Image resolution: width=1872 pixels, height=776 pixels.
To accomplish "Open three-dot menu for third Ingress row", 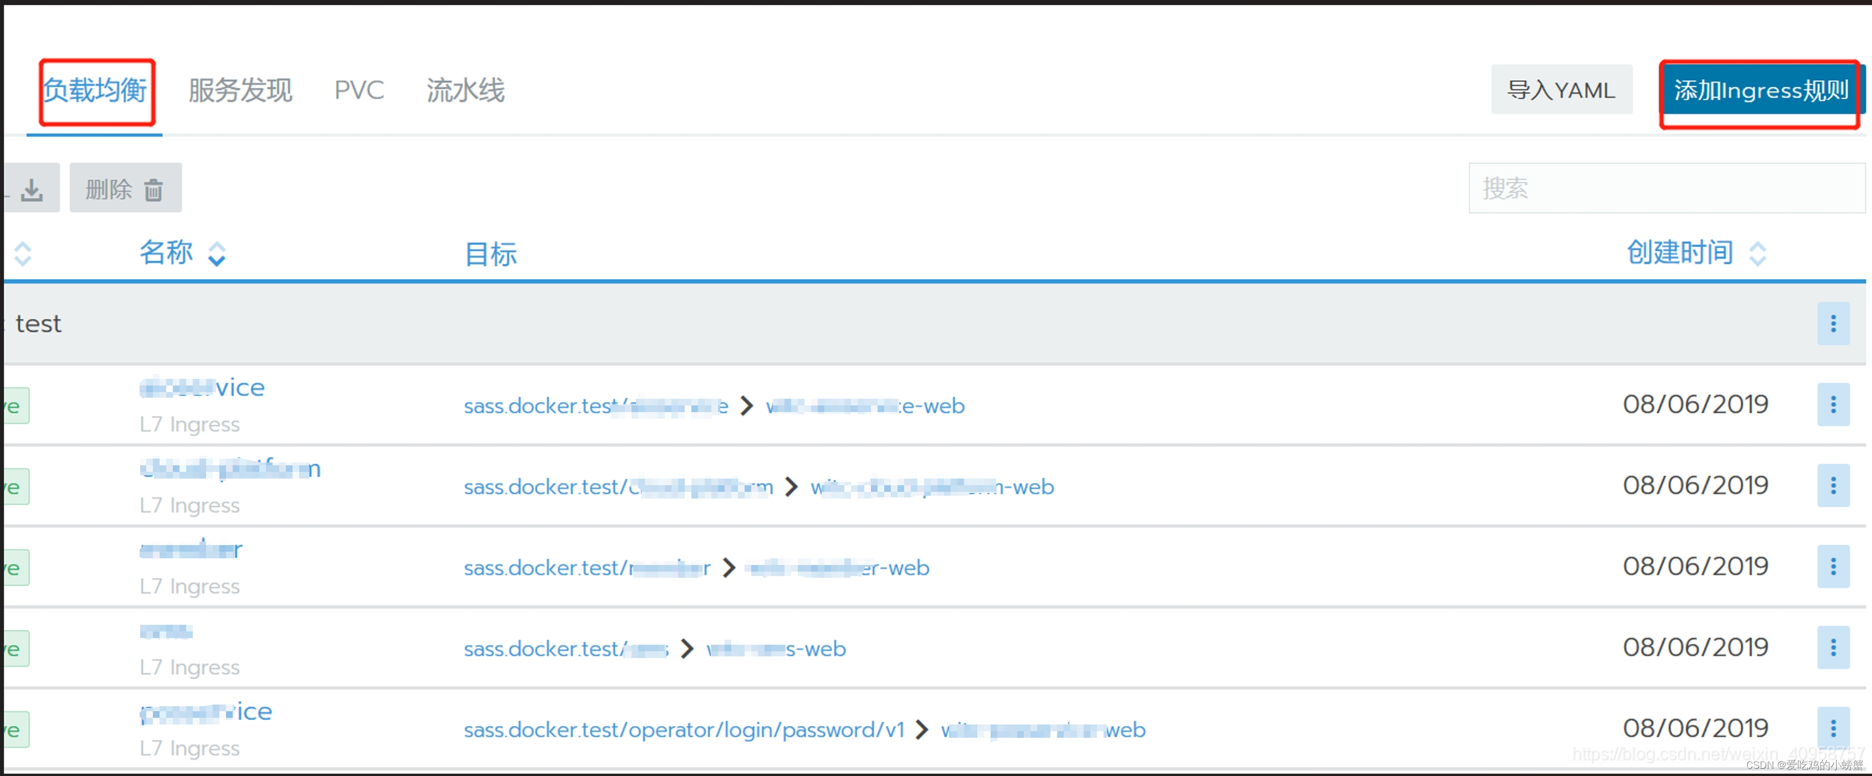I will click(x=1832, y=567).
